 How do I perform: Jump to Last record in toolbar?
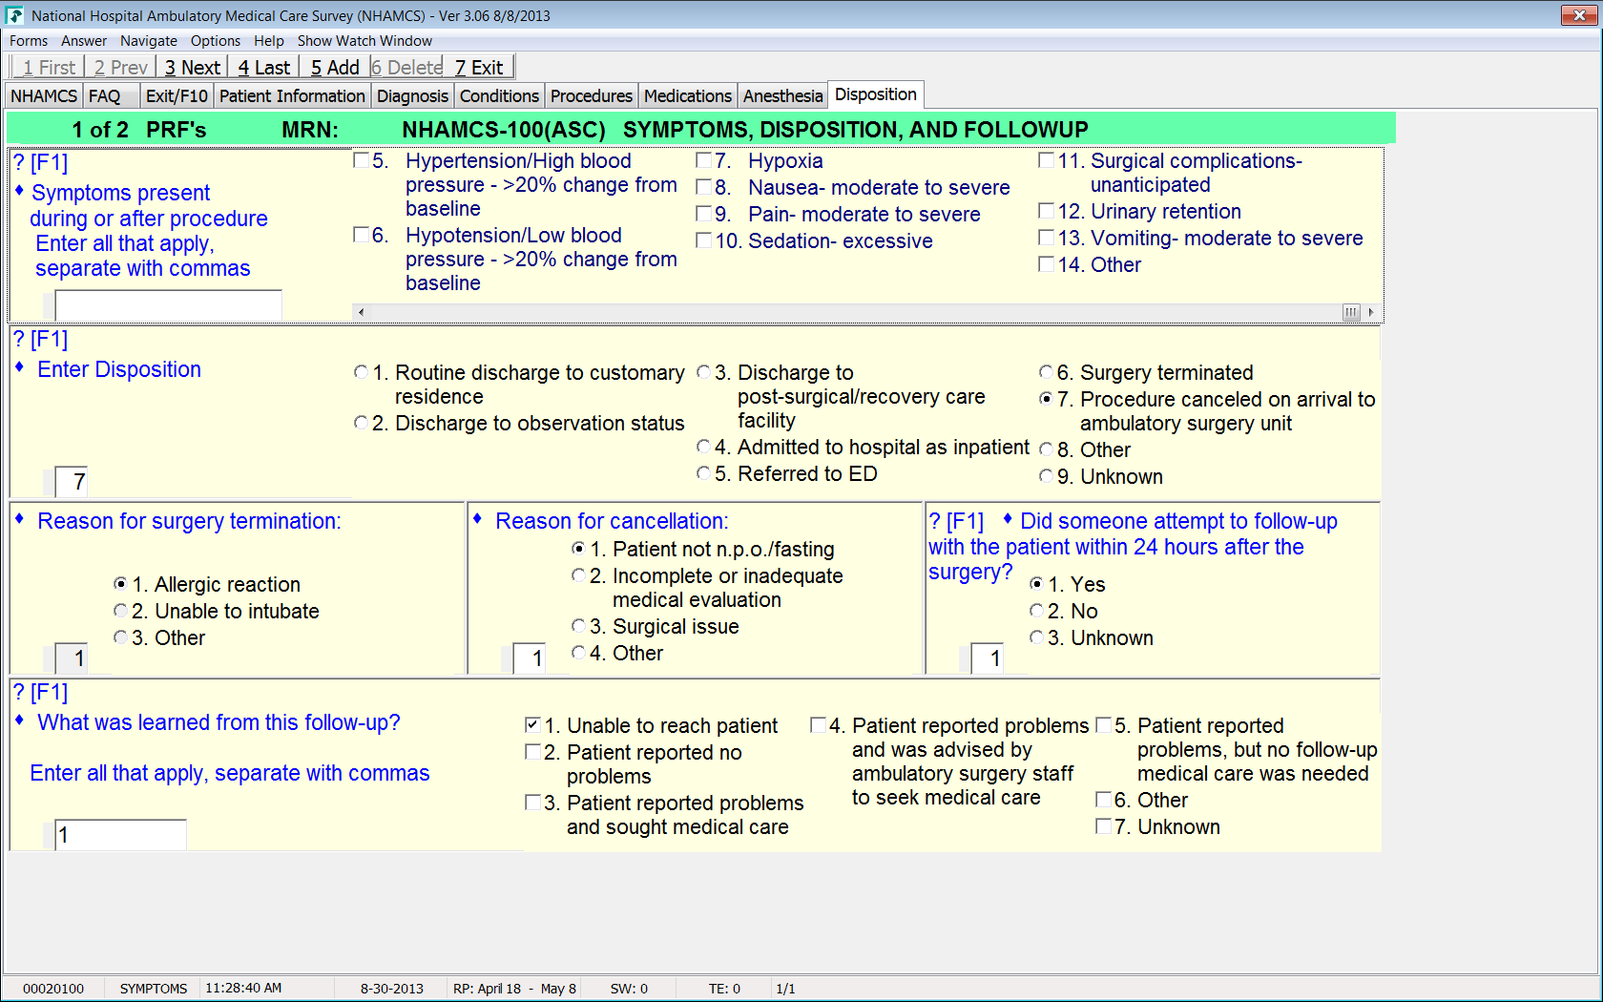click(263, 68)
